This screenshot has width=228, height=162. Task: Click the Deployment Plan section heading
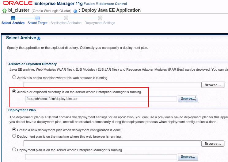tap(22, 110)
